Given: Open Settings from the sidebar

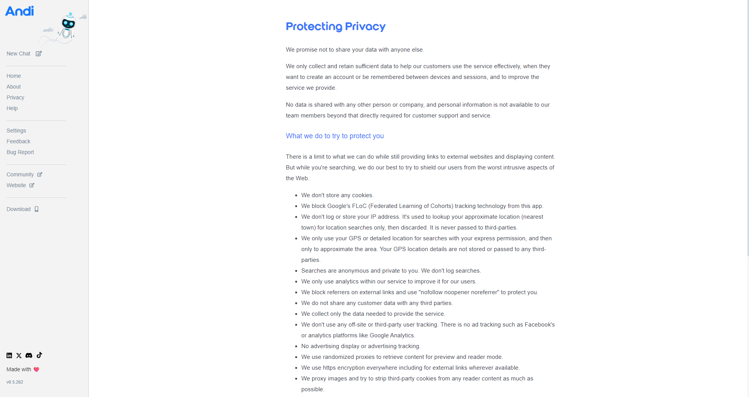Looking at the screenshot, I should coord(16,131).
